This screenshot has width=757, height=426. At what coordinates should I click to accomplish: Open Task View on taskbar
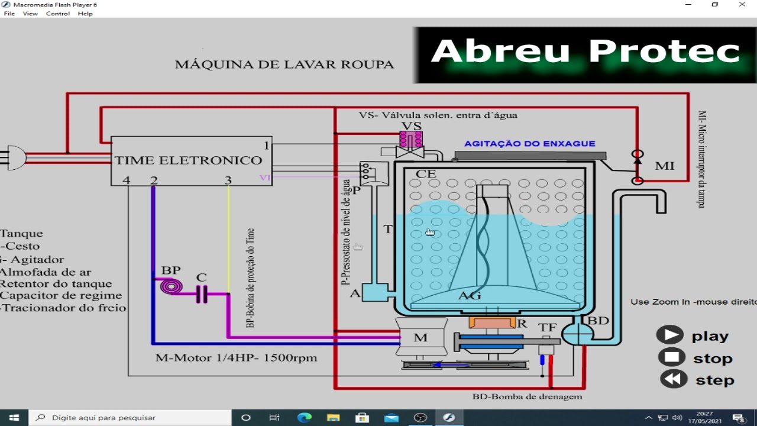(x=274, y=417)
